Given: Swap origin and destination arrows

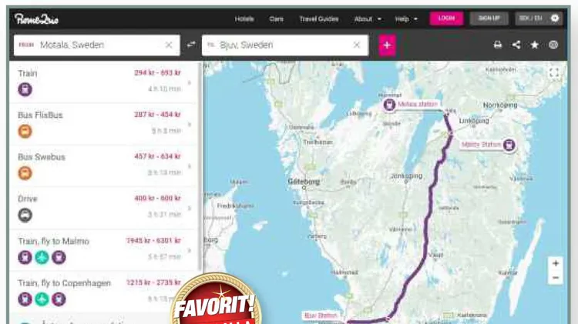Looking at the screenshot, I should [191, 45].
